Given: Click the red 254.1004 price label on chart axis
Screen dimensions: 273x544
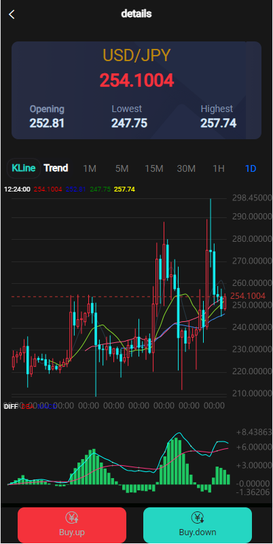Looking at the screenshot, I should [248, 296].
